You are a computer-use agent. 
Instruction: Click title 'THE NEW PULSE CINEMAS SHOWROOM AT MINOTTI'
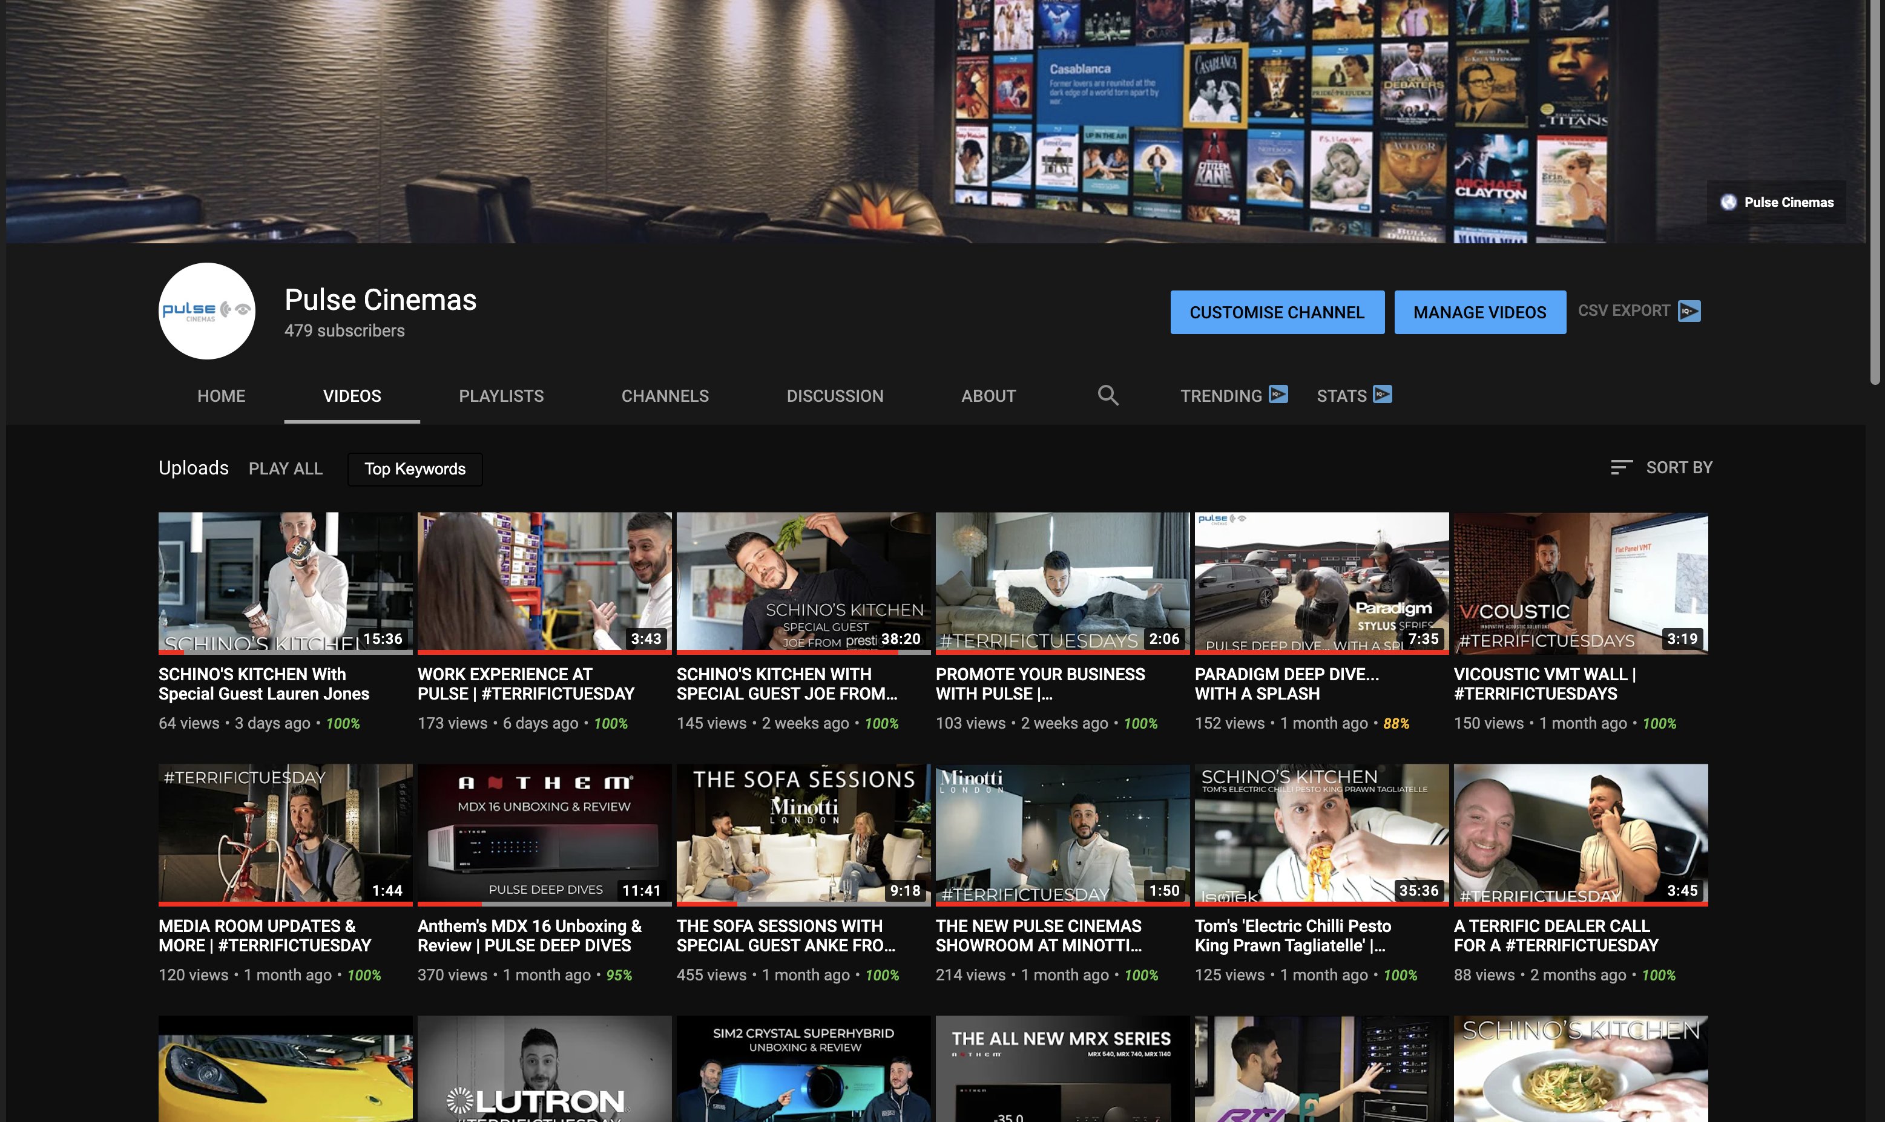coord(1039,935)
